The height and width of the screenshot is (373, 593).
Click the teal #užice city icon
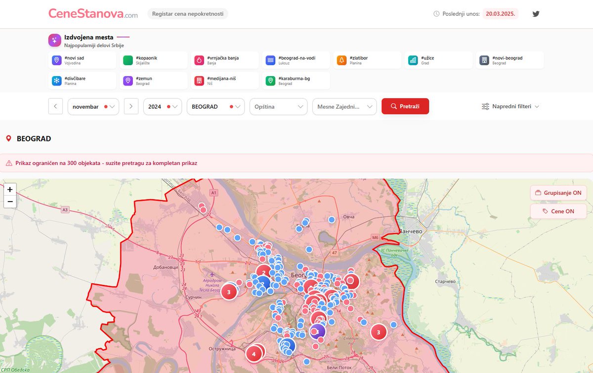[x=413, y=60]
